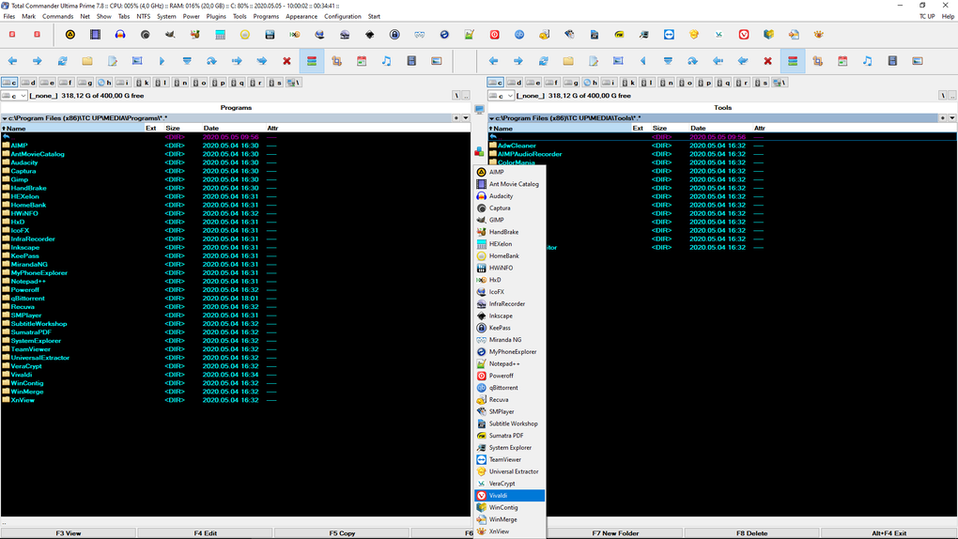Screen dimensions: 958x539
Task: Click left panel film strip icon
Action: pyautogui.click(x=411, y=61)
